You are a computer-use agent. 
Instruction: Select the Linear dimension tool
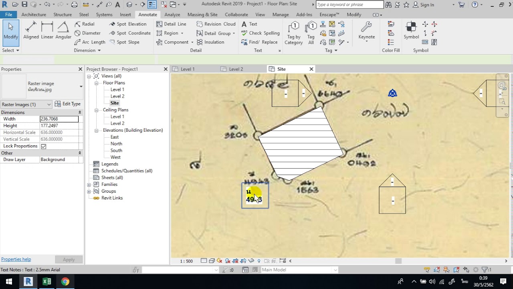47,31
